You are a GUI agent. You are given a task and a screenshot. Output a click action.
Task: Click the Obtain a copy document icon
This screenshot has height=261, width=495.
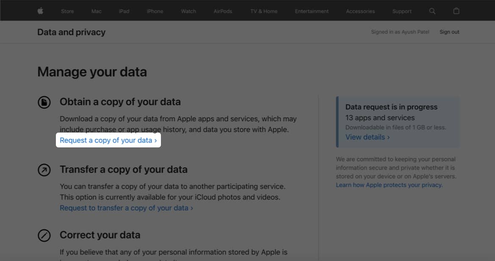44,102
